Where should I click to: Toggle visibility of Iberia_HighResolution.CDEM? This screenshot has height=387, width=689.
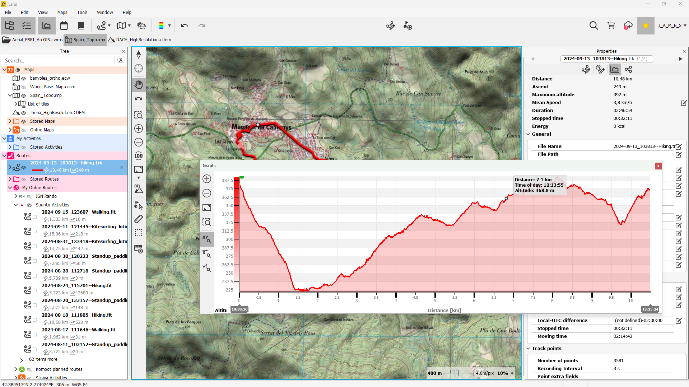[24, 113]
